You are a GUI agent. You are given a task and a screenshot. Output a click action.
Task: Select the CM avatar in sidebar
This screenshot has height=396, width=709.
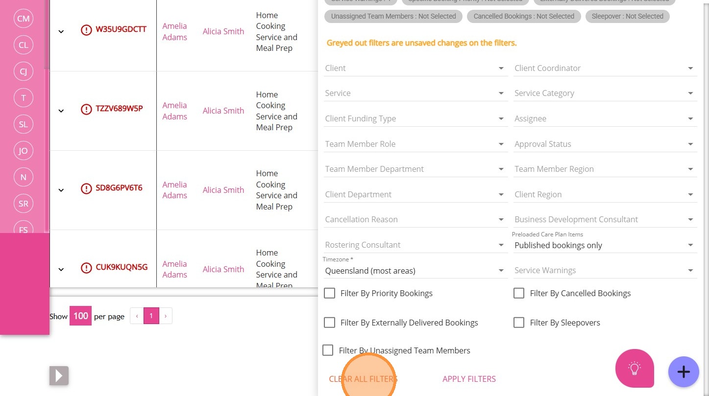click(23, 19)
